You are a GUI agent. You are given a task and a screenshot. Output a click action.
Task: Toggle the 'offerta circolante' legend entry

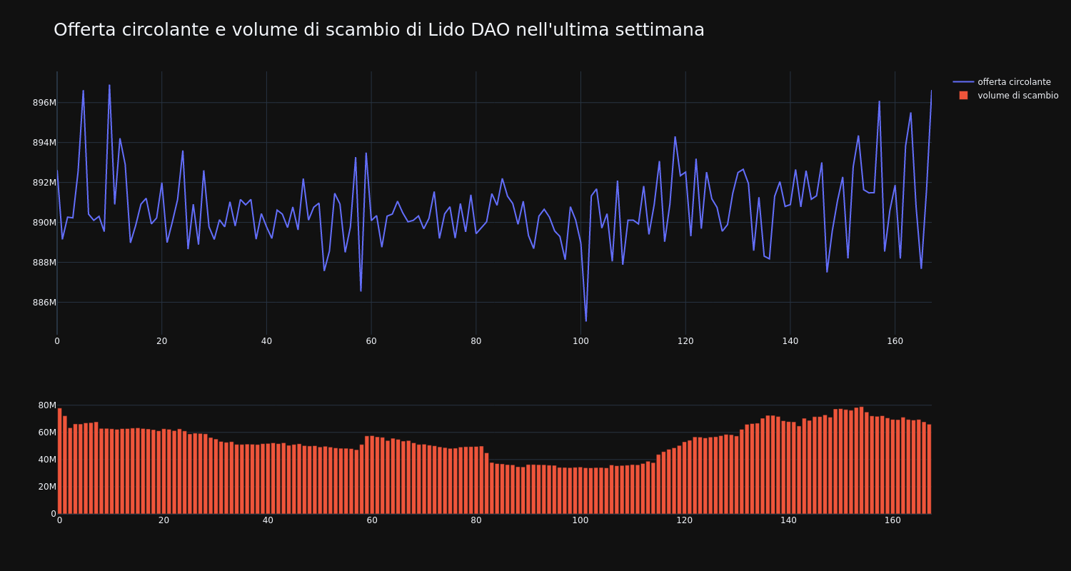[x=1005, y=82]
